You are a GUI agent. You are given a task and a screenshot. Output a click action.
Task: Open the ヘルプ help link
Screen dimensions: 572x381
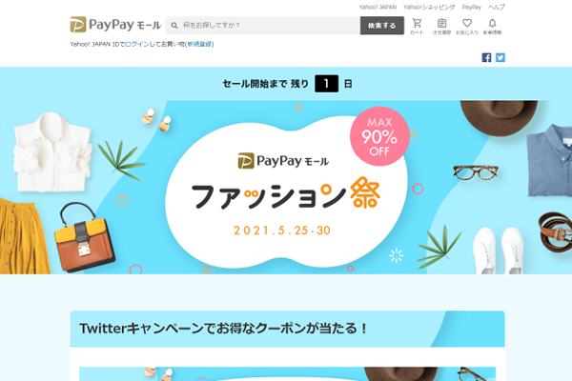[x=497, y=7]
